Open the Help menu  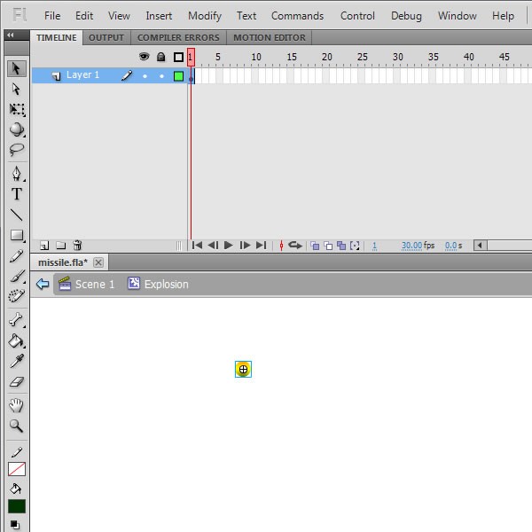point(503,16)
